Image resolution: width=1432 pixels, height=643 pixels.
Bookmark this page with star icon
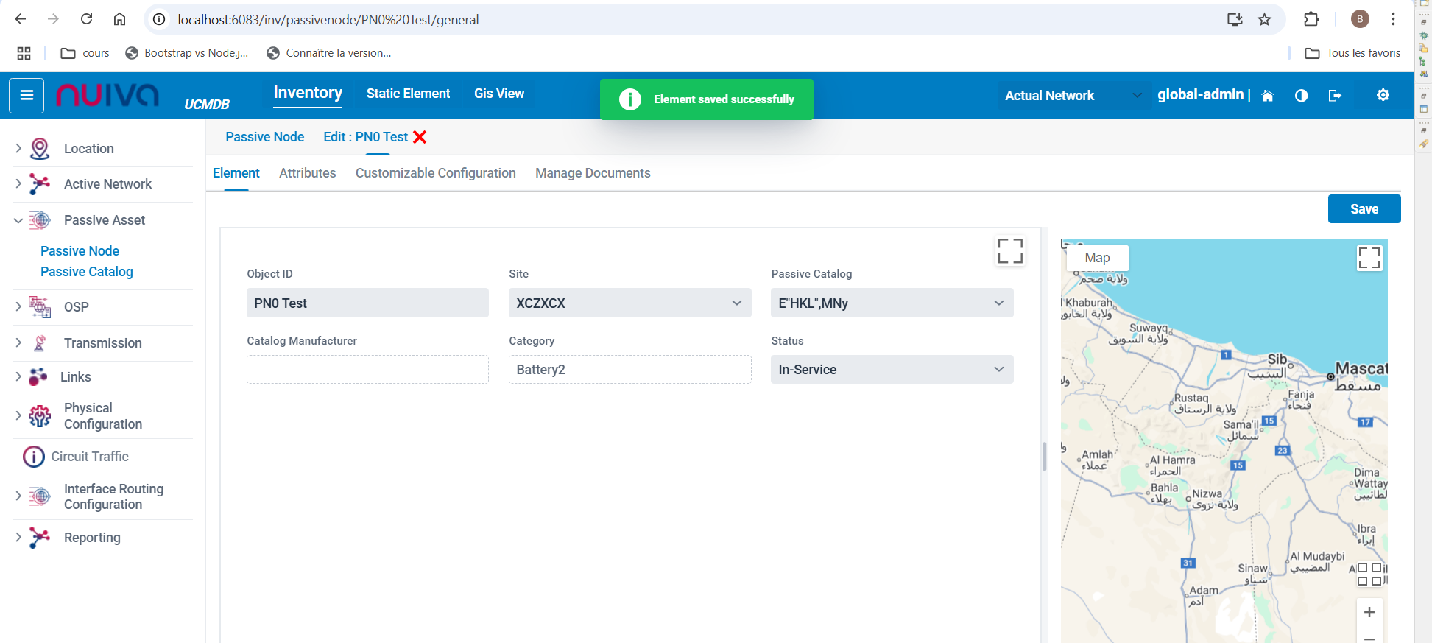point(1264,20)
